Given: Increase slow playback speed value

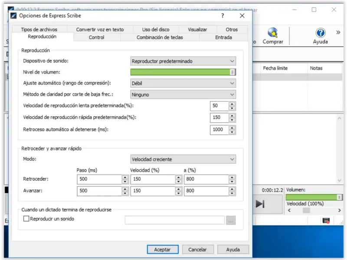Looking at the screenshot, I should [x=232, y=104].
